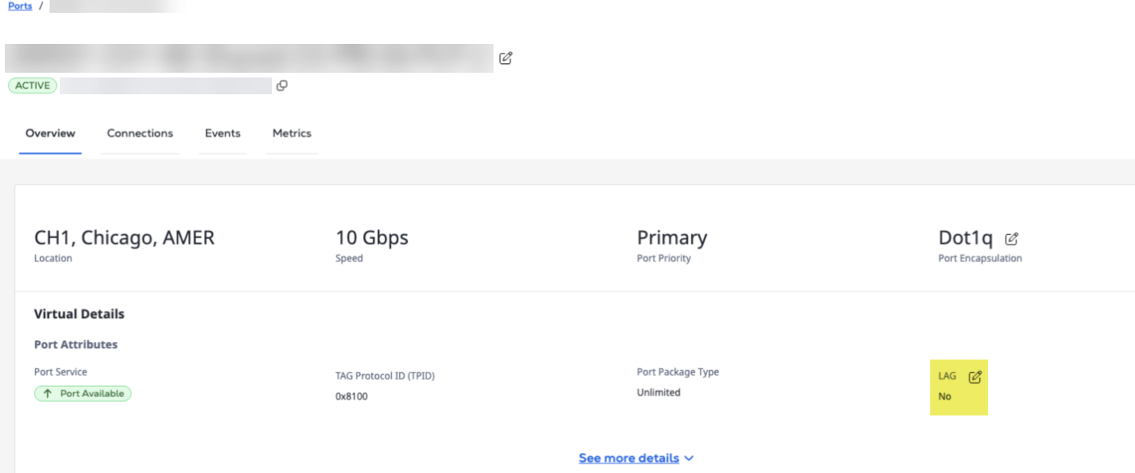Click the See more details link
Viewport: 1135px width, 473px height.
pyautogui.click(x=629, y=458)
